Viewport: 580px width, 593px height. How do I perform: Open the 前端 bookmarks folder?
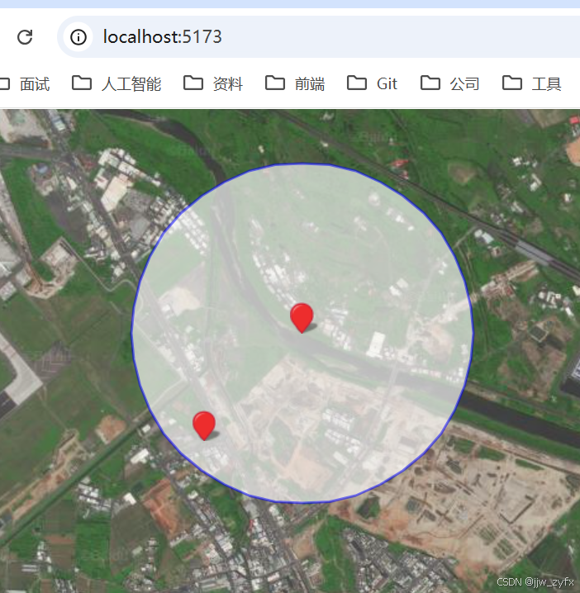point(295,83)
